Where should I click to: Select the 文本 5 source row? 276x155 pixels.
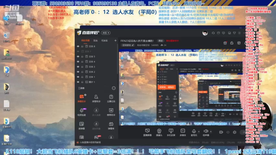97,56
